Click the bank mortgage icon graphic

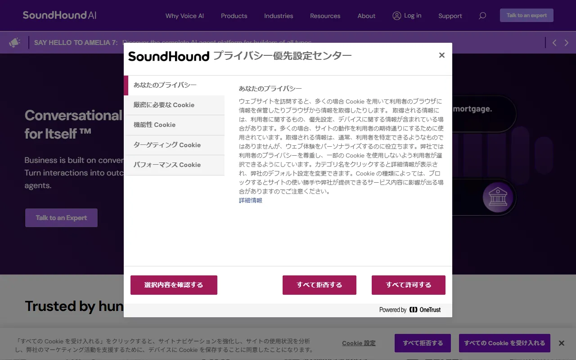pyautogui.click(x=497, y=198)
